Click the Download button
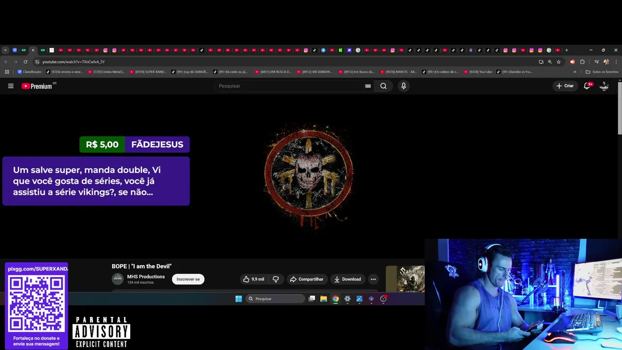This screenshot has width=622, height=350. [347, 279]
